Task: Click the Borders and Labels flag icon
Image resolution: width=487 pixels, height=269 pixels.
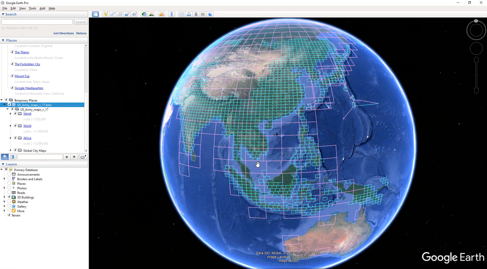Action: coord(14,179)
